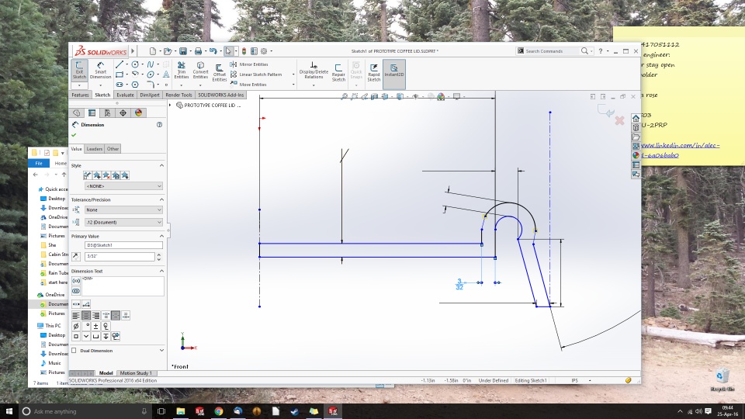This screenshot has width=745, height=419.
Task: Click the File tab in File Explorer window
Action: (39, 164)
